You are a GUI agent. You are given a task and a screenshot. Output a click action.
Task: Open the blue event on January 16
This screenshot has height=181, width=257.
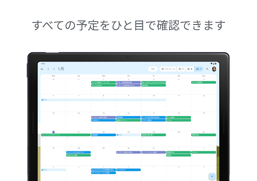coord(128,117)
